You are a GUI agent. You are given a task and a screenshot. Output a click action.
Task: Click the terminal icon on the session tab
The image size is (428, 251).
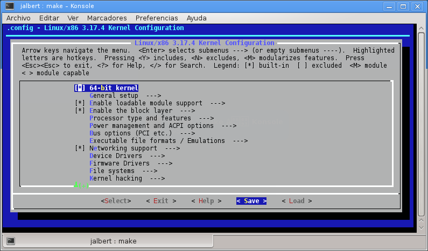tap(11, 241)
